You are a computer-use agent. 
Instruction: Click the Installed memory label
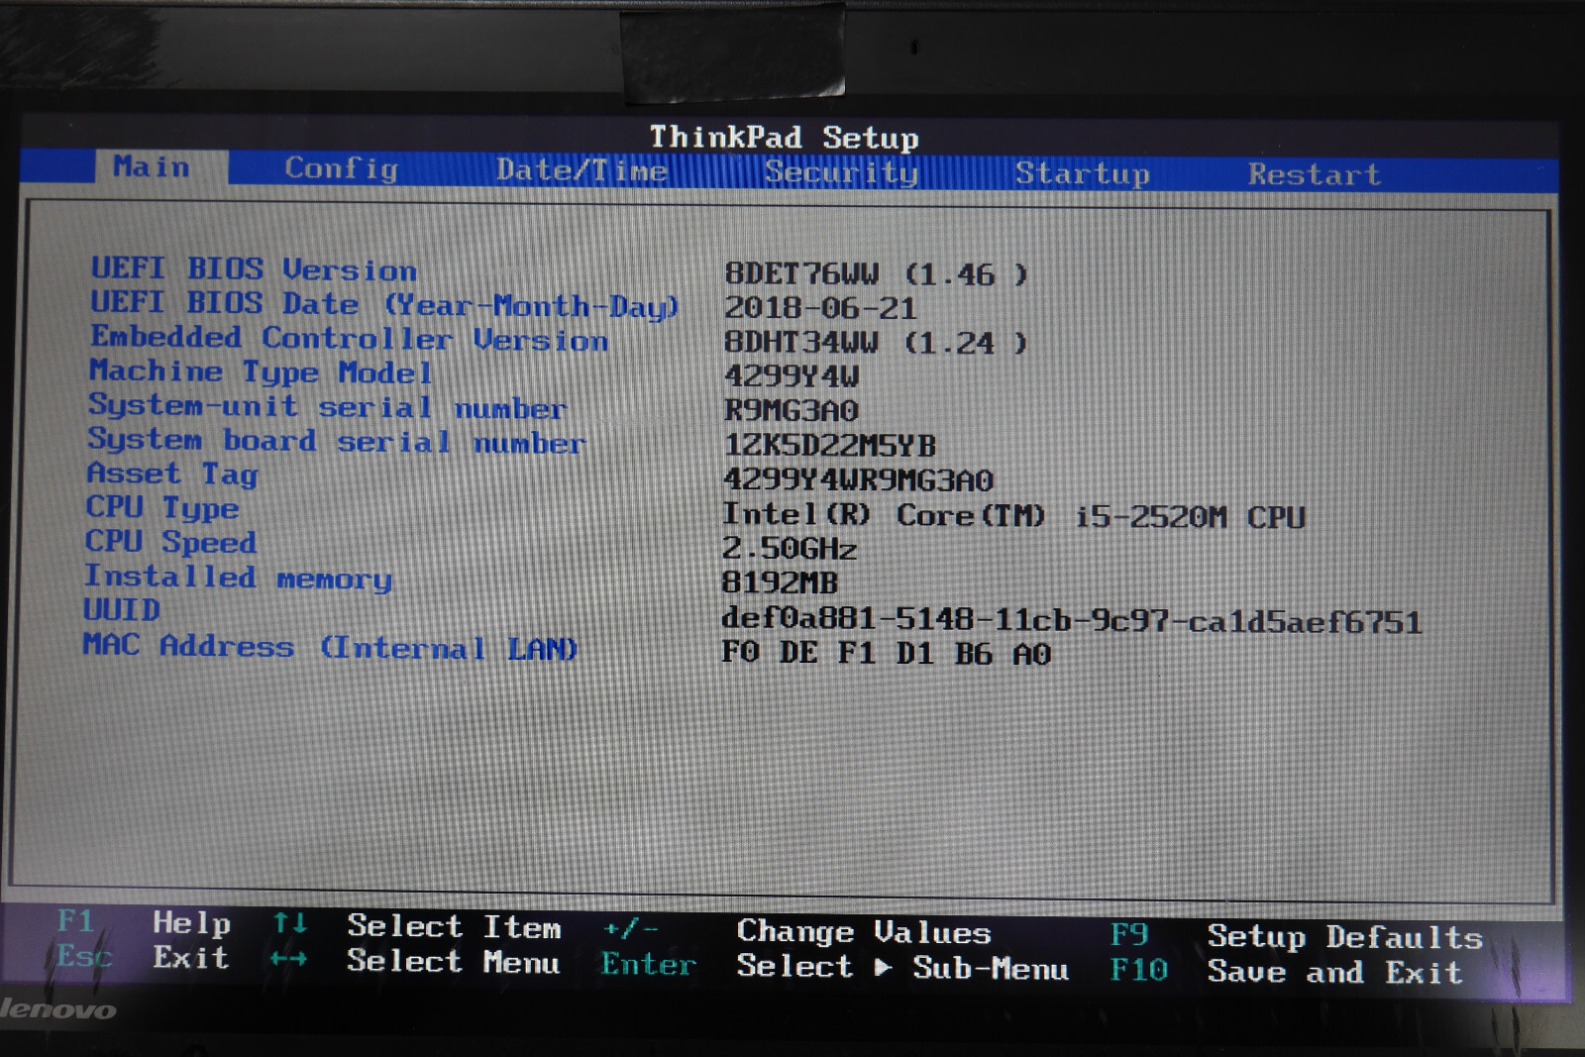pyautogui.click(x=238, y=577)
